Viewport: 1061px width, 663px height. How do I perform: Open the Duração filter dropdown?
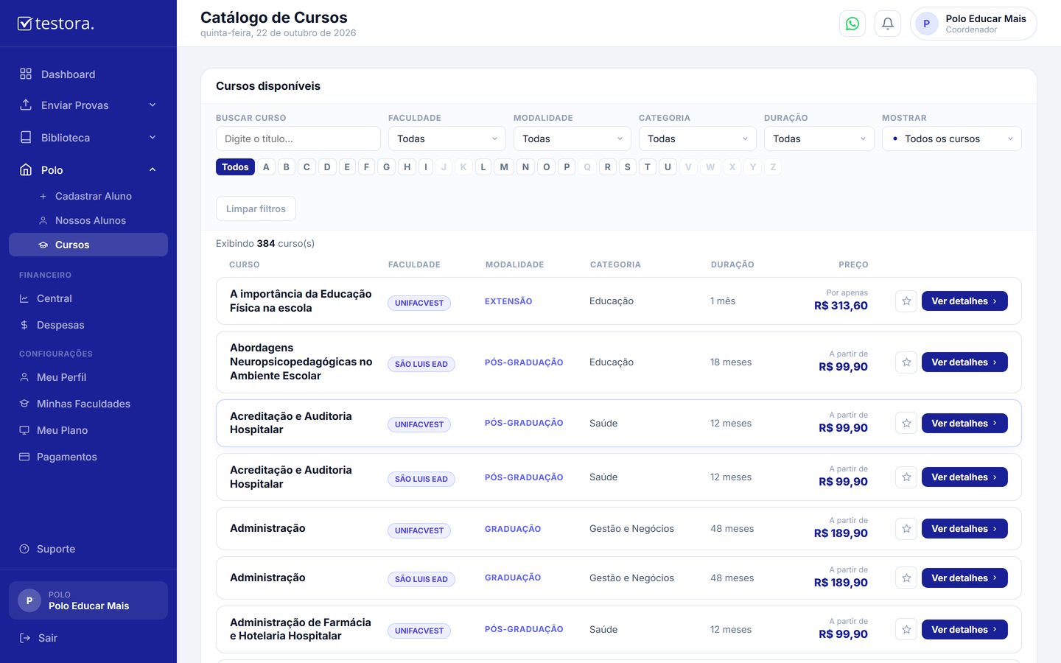tap(819, 138)
